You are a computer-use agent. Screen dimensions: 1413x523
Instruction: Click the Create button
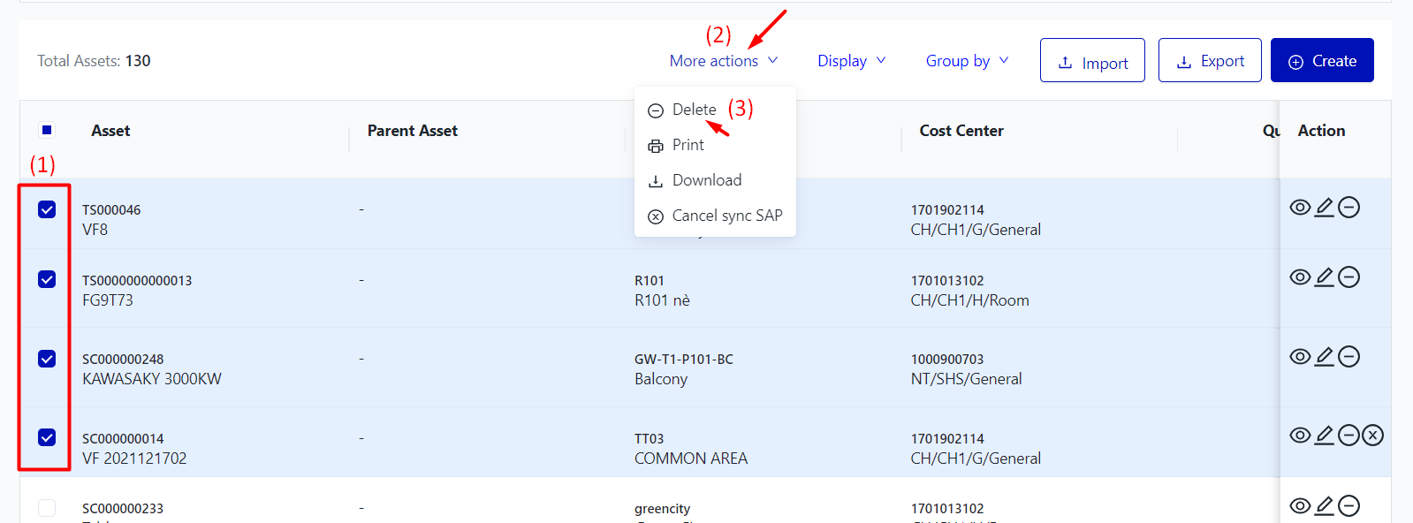click(1322, 61)
